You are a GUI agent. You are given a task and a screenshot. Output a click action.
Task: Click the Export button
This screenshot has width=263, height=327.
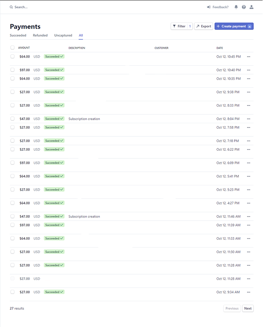(204, 26)
